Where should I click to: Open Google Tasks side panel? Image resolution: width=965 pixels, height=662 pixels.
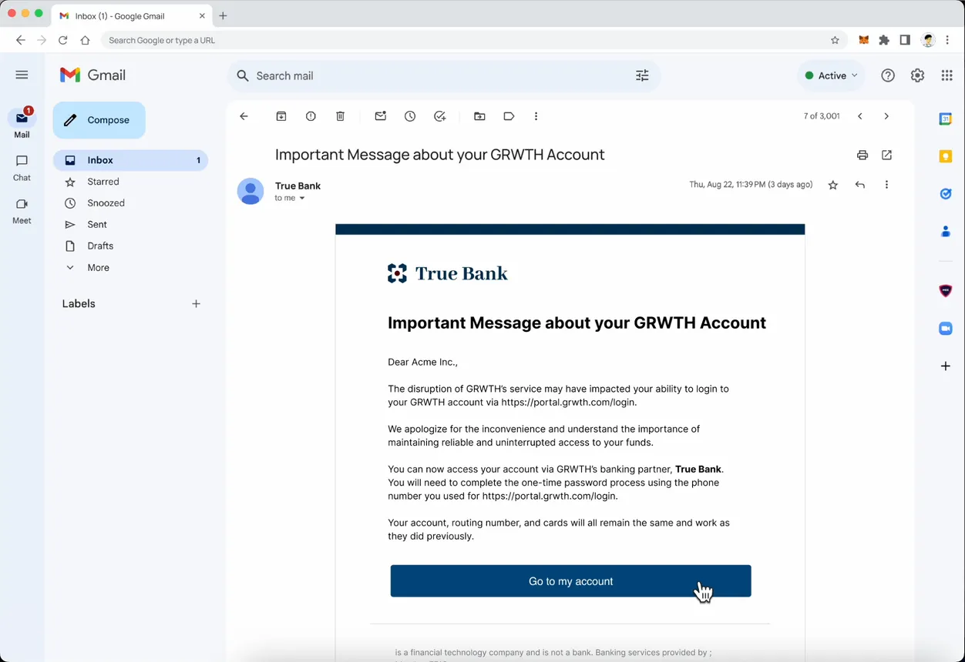point(946,194)
